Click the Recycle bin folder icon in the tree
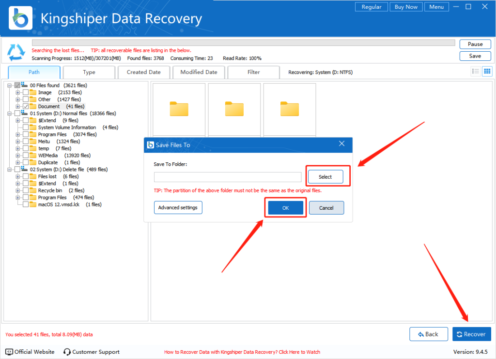496x359 pixels. tap(33, 190)
